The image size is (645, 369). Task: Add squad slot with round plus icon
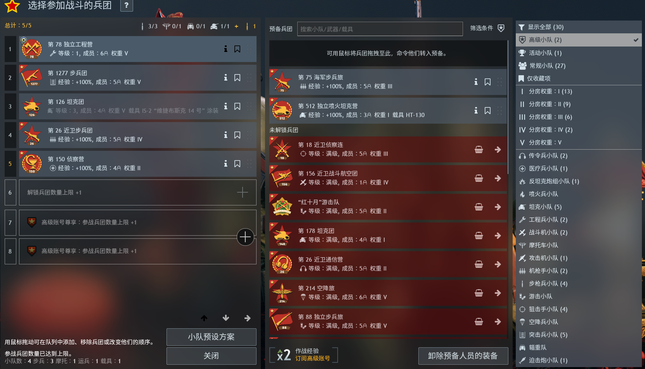coord(245,237)
